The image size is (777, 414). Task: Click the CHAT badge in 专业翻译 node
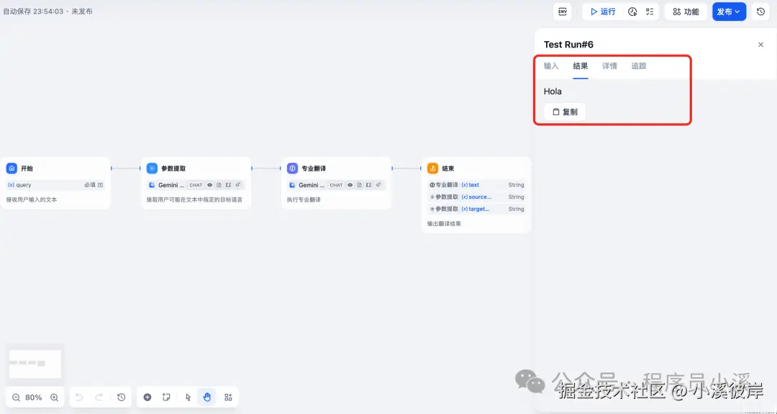[x=337, y=185]
